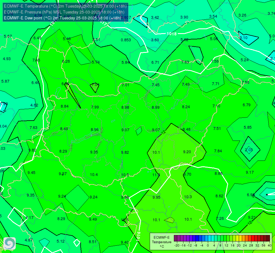Click the 4.93 temperature value

7,59
